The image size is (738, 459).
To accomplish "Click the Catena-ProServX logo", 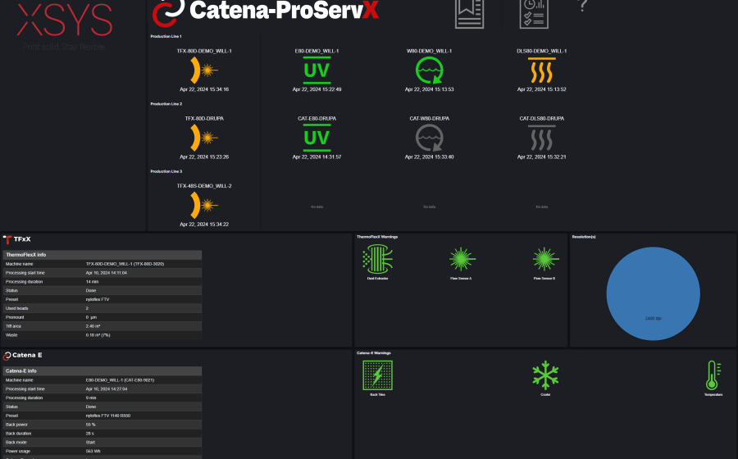I will click(266, 11).
